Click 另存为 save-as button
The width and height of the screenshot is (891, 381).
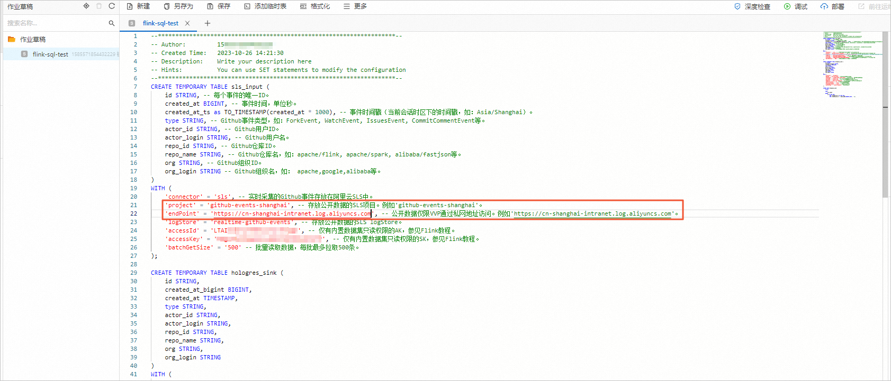[178, 6]
